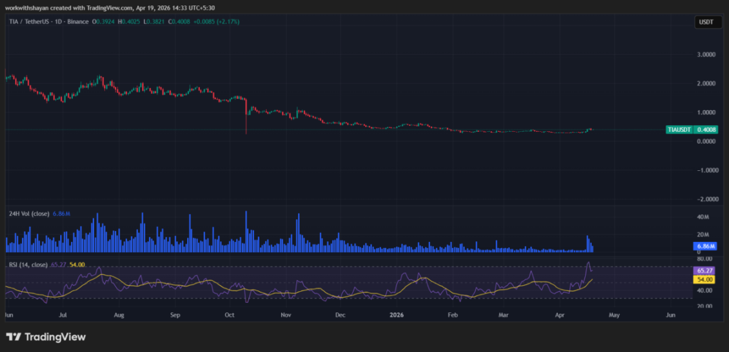Click the 40M volume axis label
Screen dimensions: 729x352
[702, 217]
